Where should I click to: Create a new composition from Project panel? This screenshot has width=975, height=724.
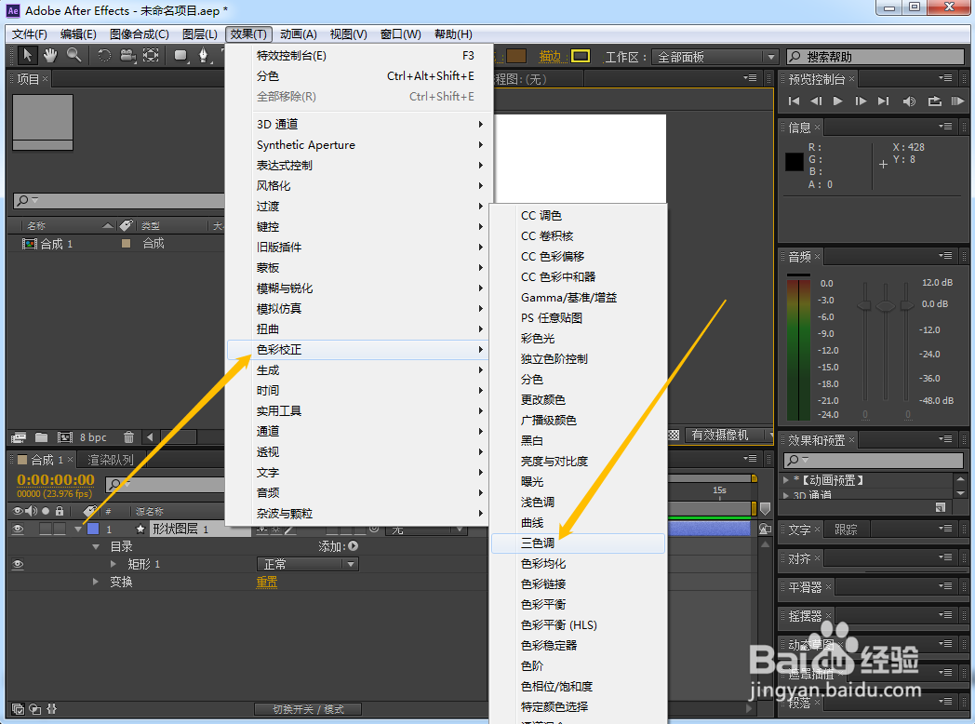tap(65, 437)
